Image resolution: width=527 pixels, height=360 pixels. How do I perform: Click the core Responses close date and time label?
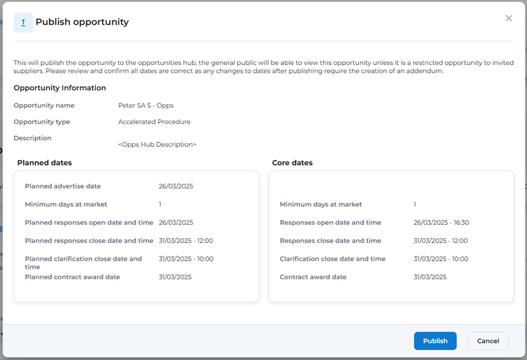point(330,241)
